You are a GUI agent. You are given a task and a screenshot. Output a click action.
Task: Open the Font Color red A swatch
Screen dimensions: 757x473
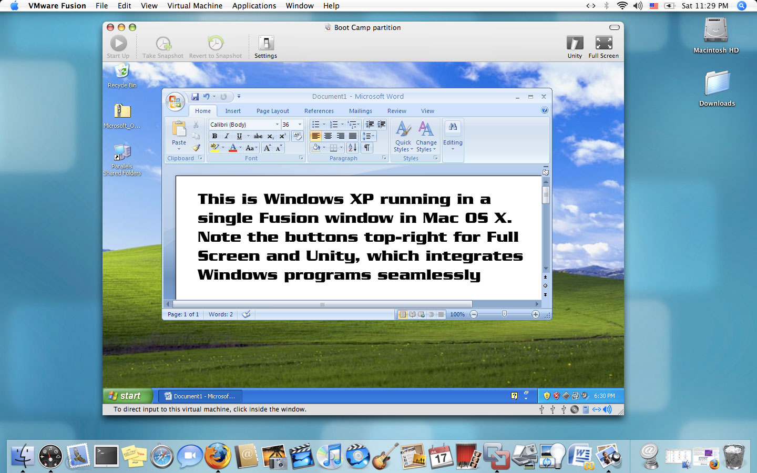(233, 148)
